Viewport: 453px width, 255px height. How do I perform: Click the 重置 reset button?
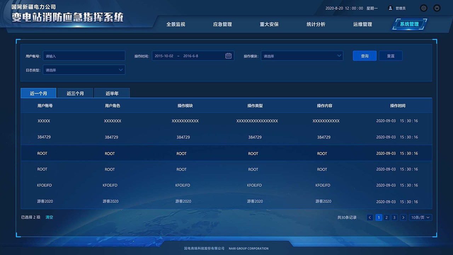(390, 56)
